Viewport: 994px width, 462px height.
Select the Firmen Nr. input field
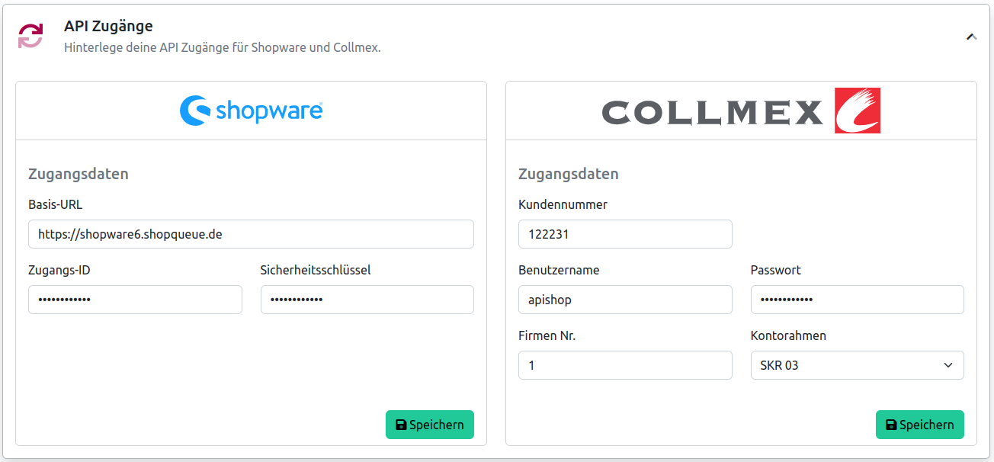625,365
